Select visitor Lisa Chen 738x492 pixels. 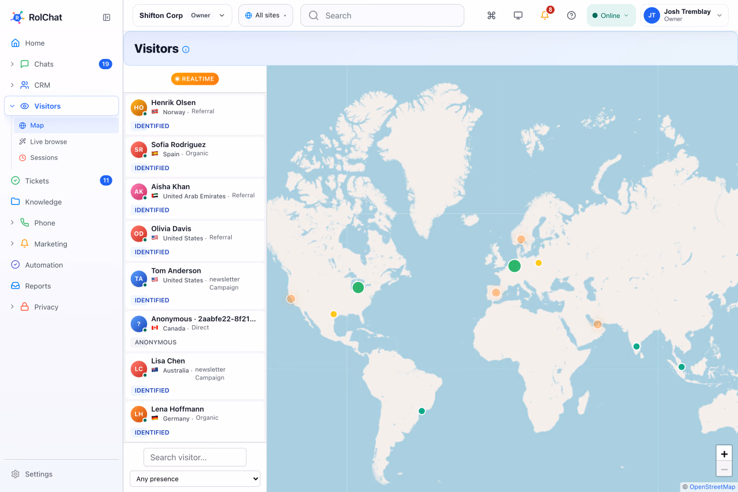(195, 375)
